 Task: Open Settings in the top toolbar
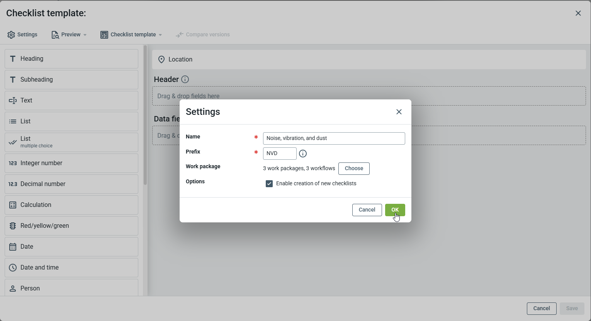coord(22,35)
